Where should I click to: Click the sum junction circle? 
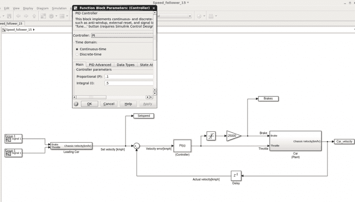coord(137,145)
